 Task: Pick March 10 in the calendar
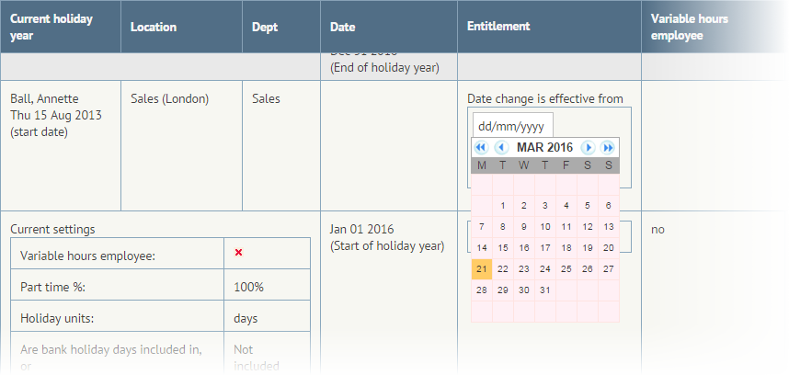(545, 227)
